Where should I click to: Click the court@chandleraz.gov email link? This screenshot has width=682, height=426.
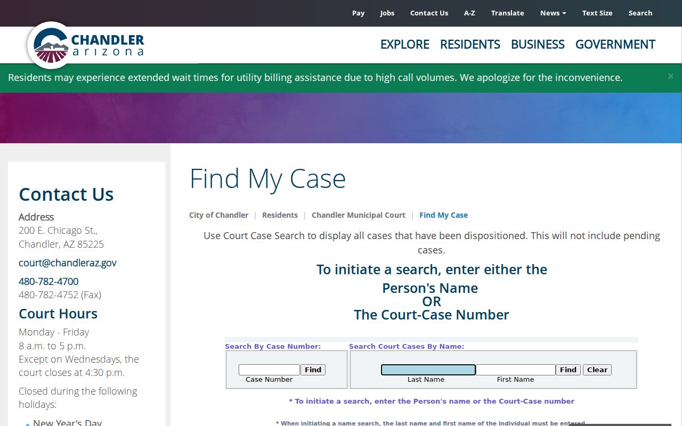68,263
